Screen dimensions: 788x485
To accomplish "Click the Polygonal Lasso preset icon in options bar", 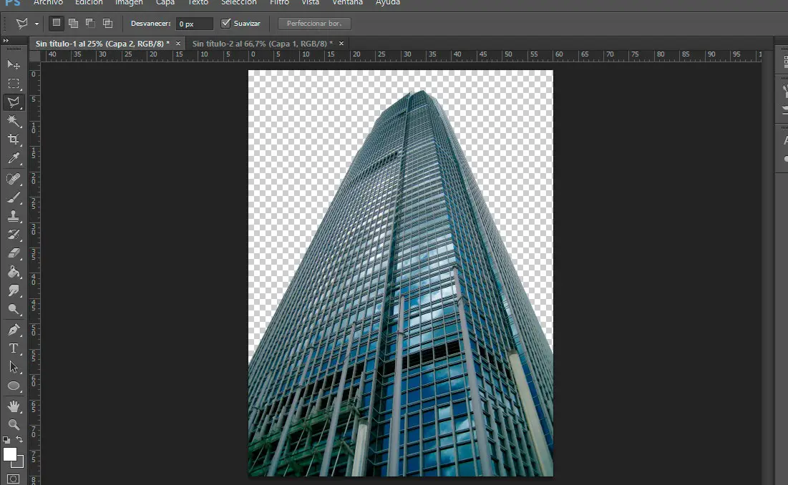I will pos(21,23).
